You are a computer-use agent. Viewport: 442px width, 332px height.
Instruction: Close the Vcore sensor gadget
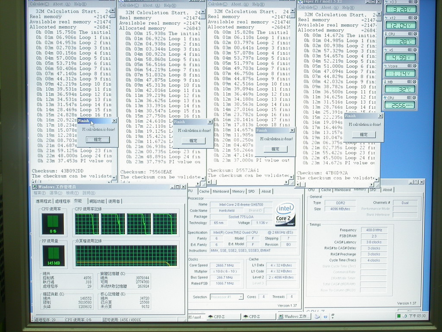pyautogui.click(x=415, y=66)
